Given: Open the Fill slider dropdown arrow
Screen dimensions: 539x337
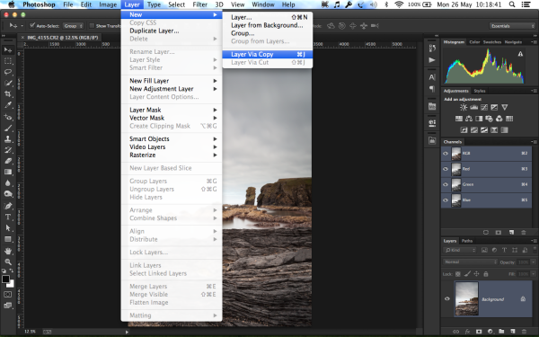Looking at the screenshot, I should pyautogui.click(x=533, y=274).
